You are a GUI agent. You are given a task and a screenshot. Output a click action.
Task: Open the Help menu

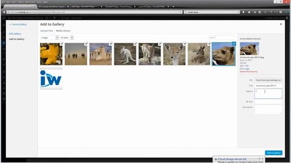[x=45, y=2]
